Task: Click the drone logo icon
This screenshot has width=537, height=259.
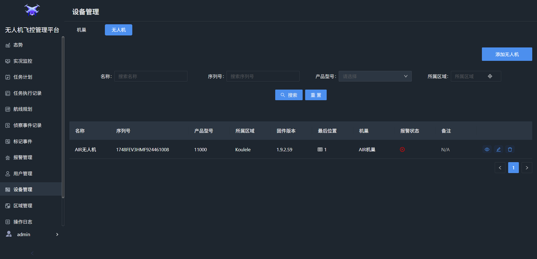Action: click(x=32, y=10)
